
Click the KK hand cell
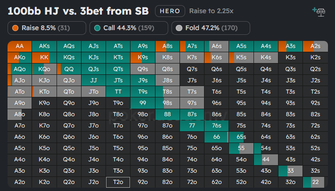click(x=44, y=57)
